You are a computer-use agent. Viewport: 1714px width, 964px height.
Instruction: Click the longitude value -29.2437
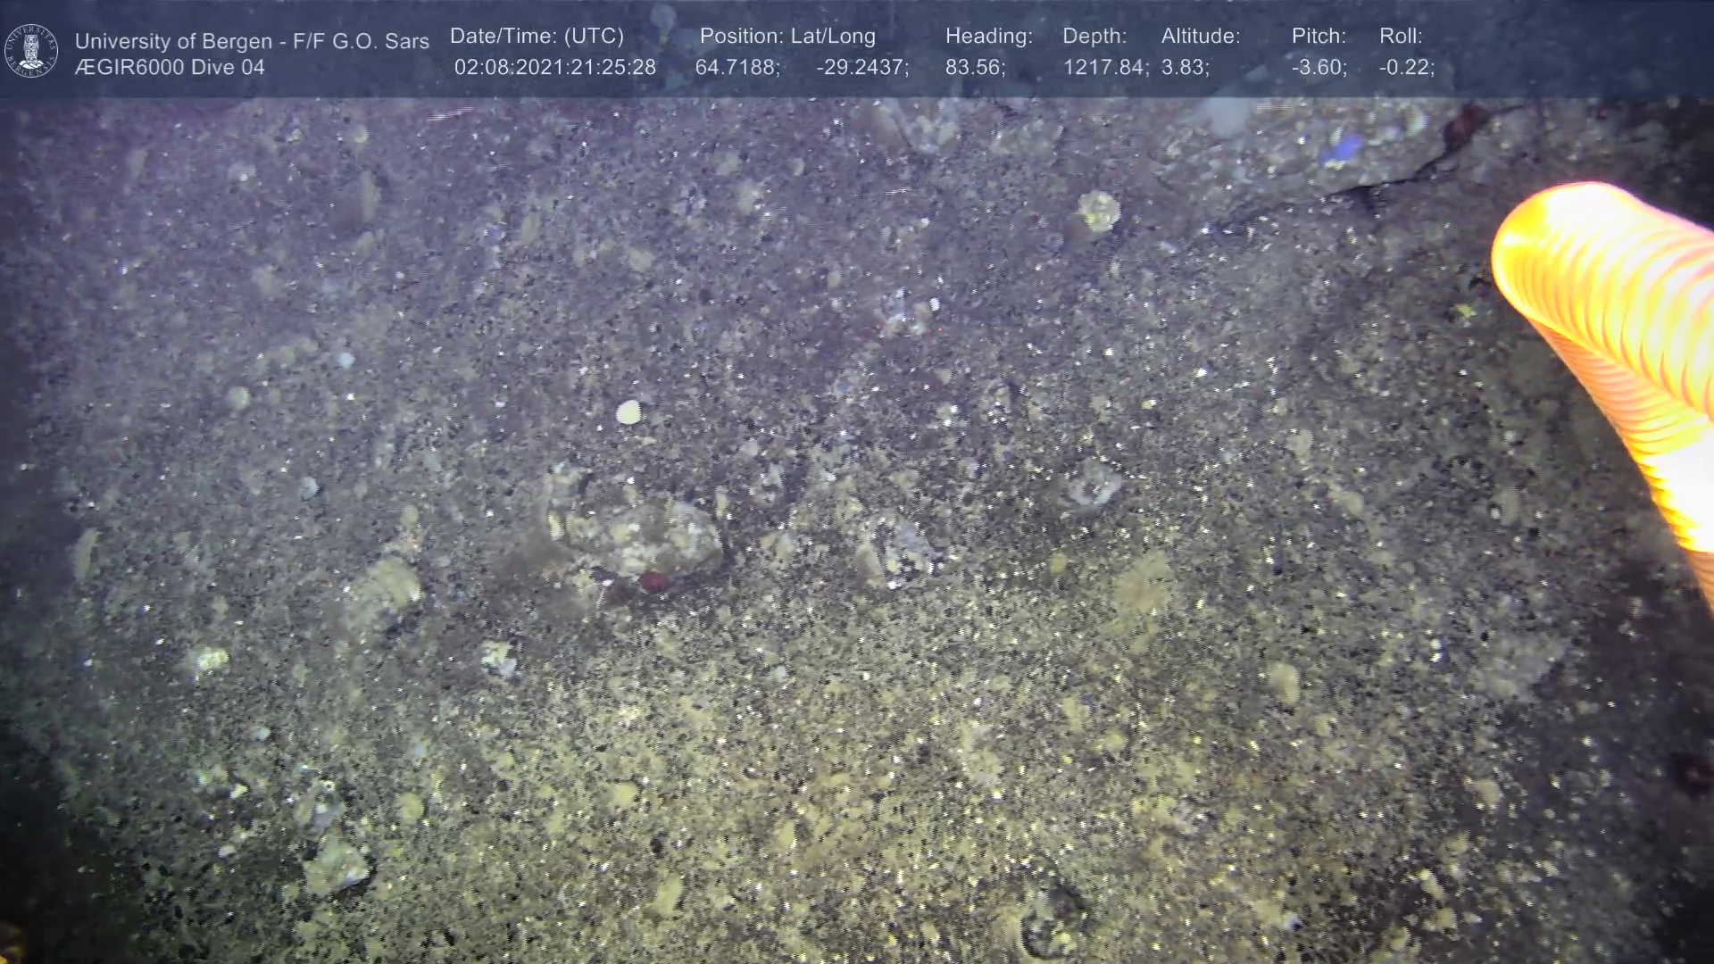(x=861, y=68)
